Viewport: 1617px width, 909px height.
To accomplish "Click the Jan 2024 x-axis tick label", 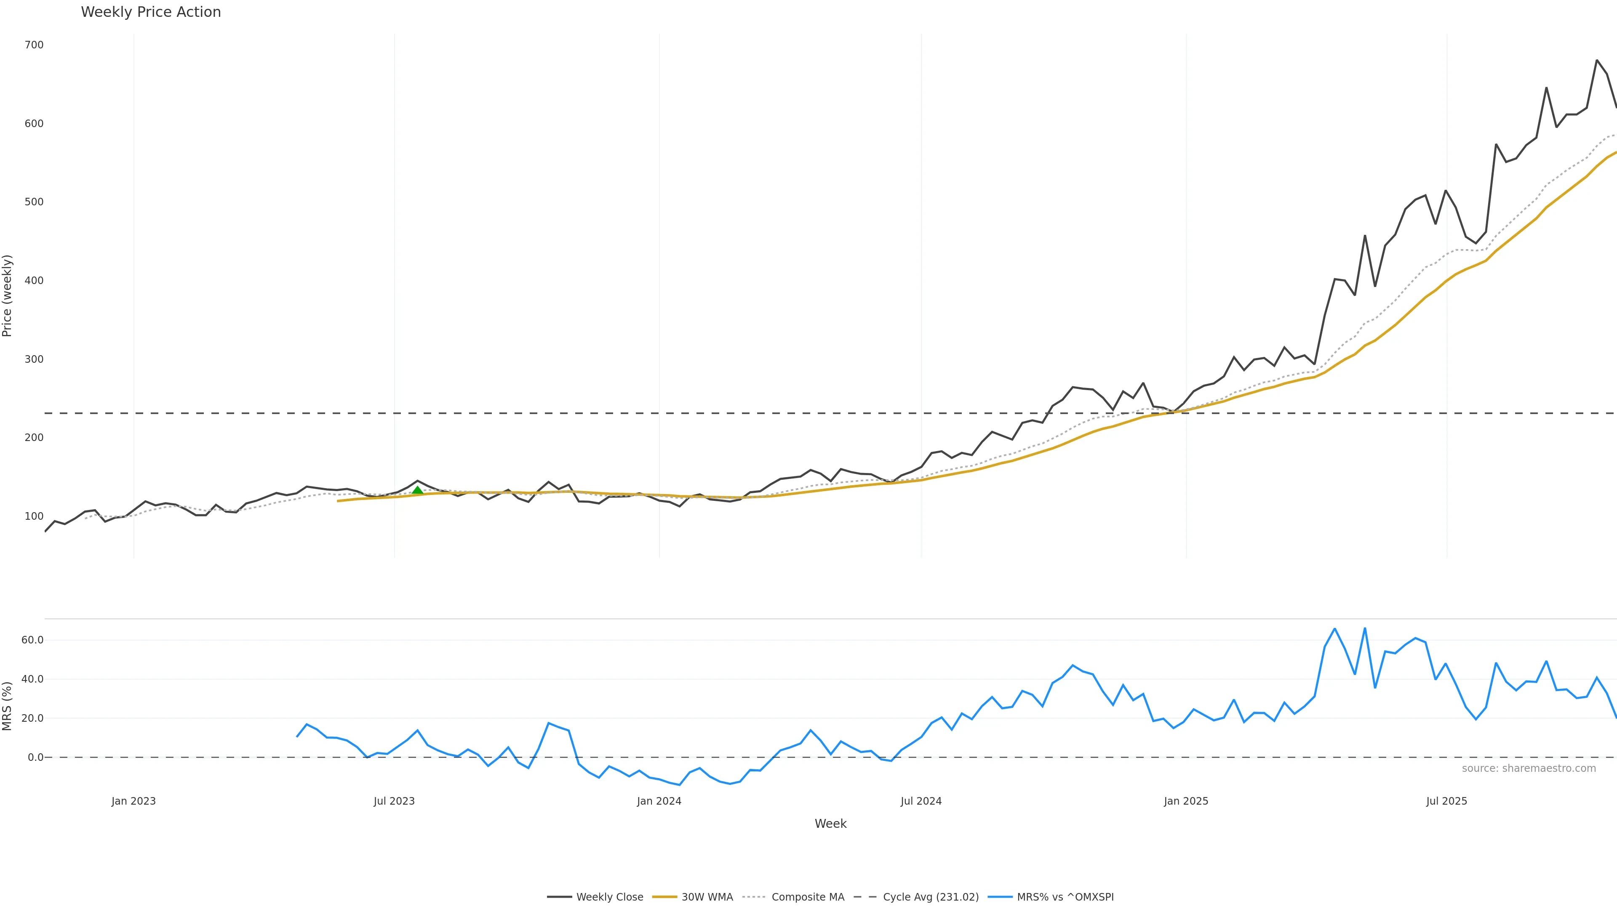I will point(659,801).
